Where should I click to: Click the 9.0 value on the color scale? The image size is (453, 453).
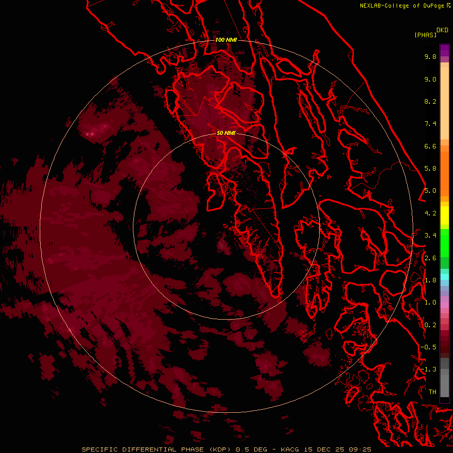[430, 79]
